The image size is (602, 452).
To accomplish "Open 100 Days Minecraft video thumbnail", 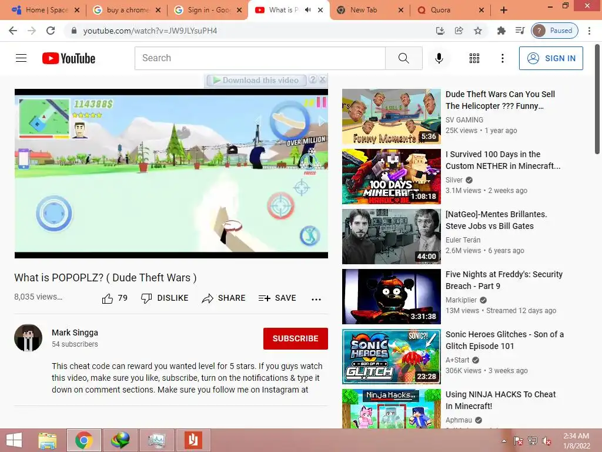I will (391, 177).
